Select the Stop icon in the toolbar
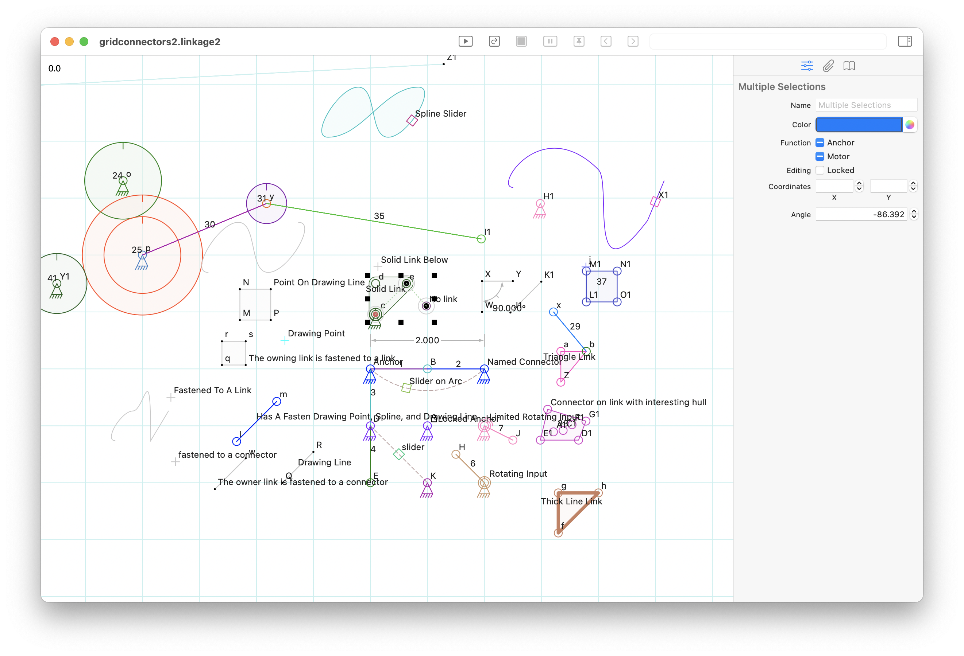 click(x=521, y=42)
